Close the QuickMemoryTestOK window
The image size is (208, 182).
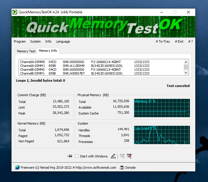[188, 12]
